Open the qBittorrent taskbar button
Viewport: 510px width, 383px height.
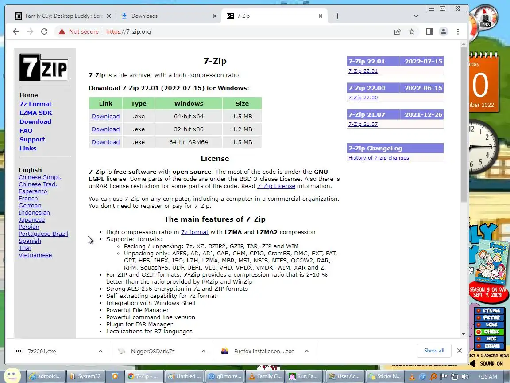click(225, 376)
